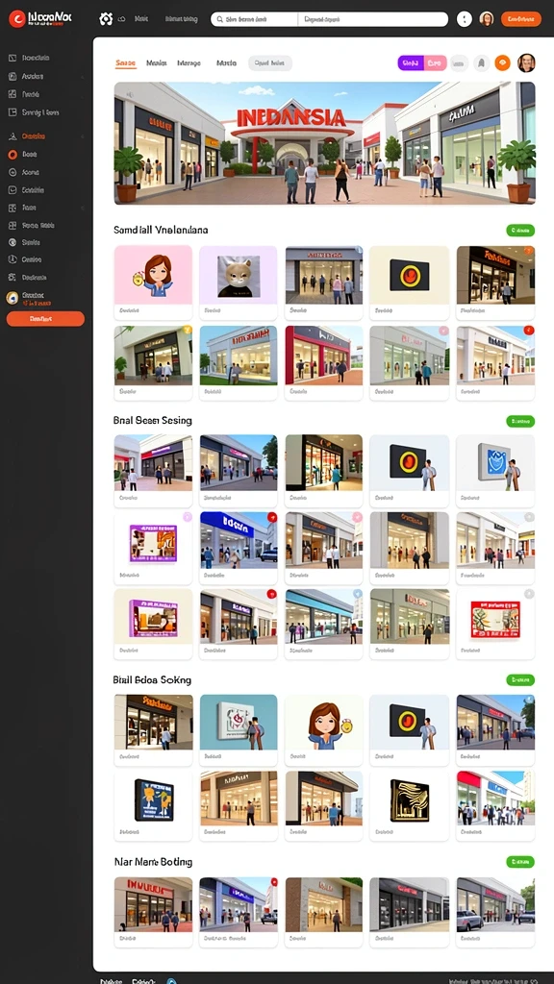Click the orange button in the top-right corner
The height and width of the screenshot is (984, 554).
(520, 19)
